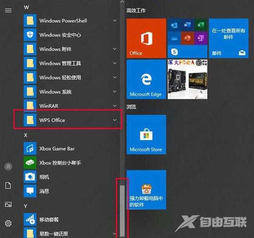Click the WinRAR text label
254x238 pixels.
tap(49, 106)
